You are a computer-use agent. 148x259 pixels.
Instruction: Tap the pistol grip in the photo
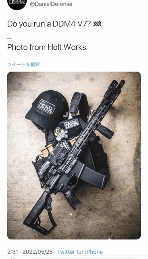click(x=73, y=200)
